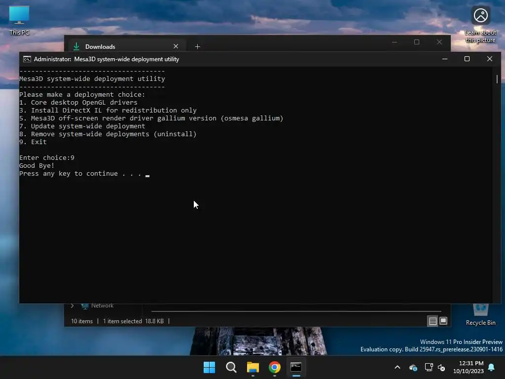Minimize the File Explorer window
Screen dimensions: 505x379
pos(395,42)
